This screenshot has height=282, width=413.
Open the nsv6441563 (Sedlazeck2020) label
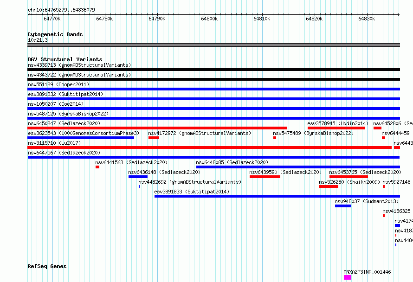(x=131, y=162)
